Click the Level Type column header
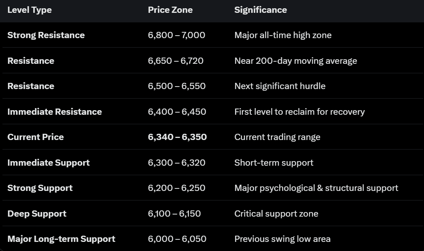Screen dimensions: 424x251 click(x=29, y=10)
